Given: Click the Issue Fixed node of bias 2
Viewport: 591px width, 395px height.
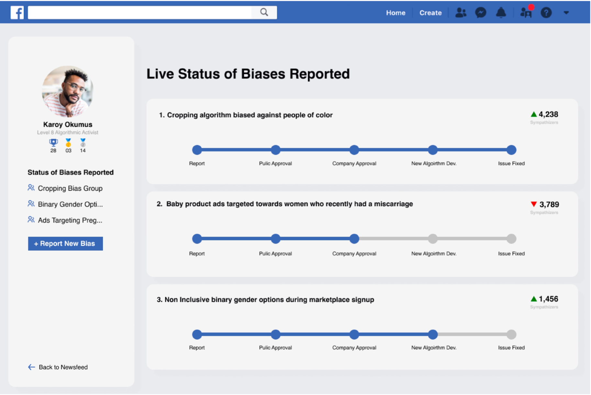Looking at the screenshot, I should pos(511,239).
